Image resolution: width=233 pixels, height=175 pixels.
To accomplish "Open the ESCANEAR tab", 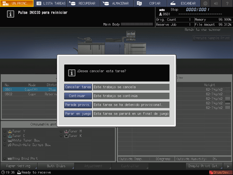I will click(183, 3).
